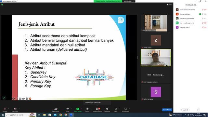Open the Whiteboards icon
The width and height of the screenshot is (208, 117).
[125, 109]
